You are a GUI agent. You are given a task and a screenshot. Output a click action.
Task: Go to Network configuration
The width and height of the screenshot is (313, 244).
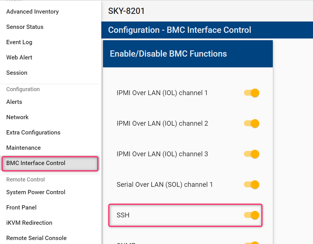[18, 117]
